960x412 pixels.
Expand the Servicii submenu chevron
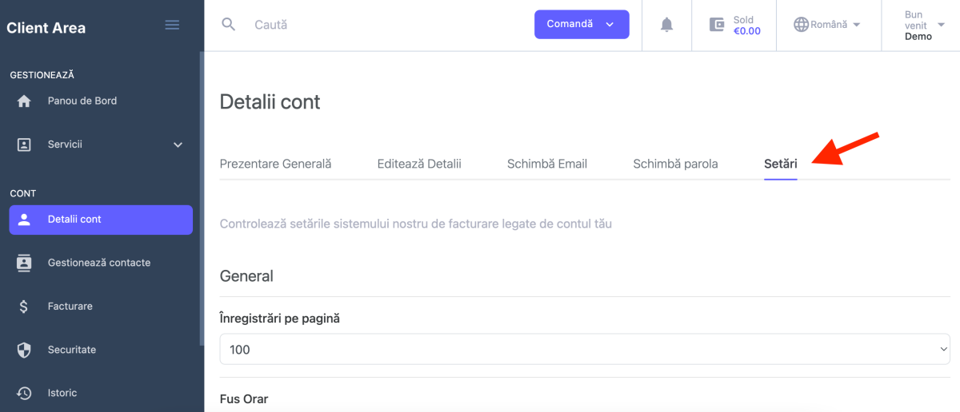(178, 145)
